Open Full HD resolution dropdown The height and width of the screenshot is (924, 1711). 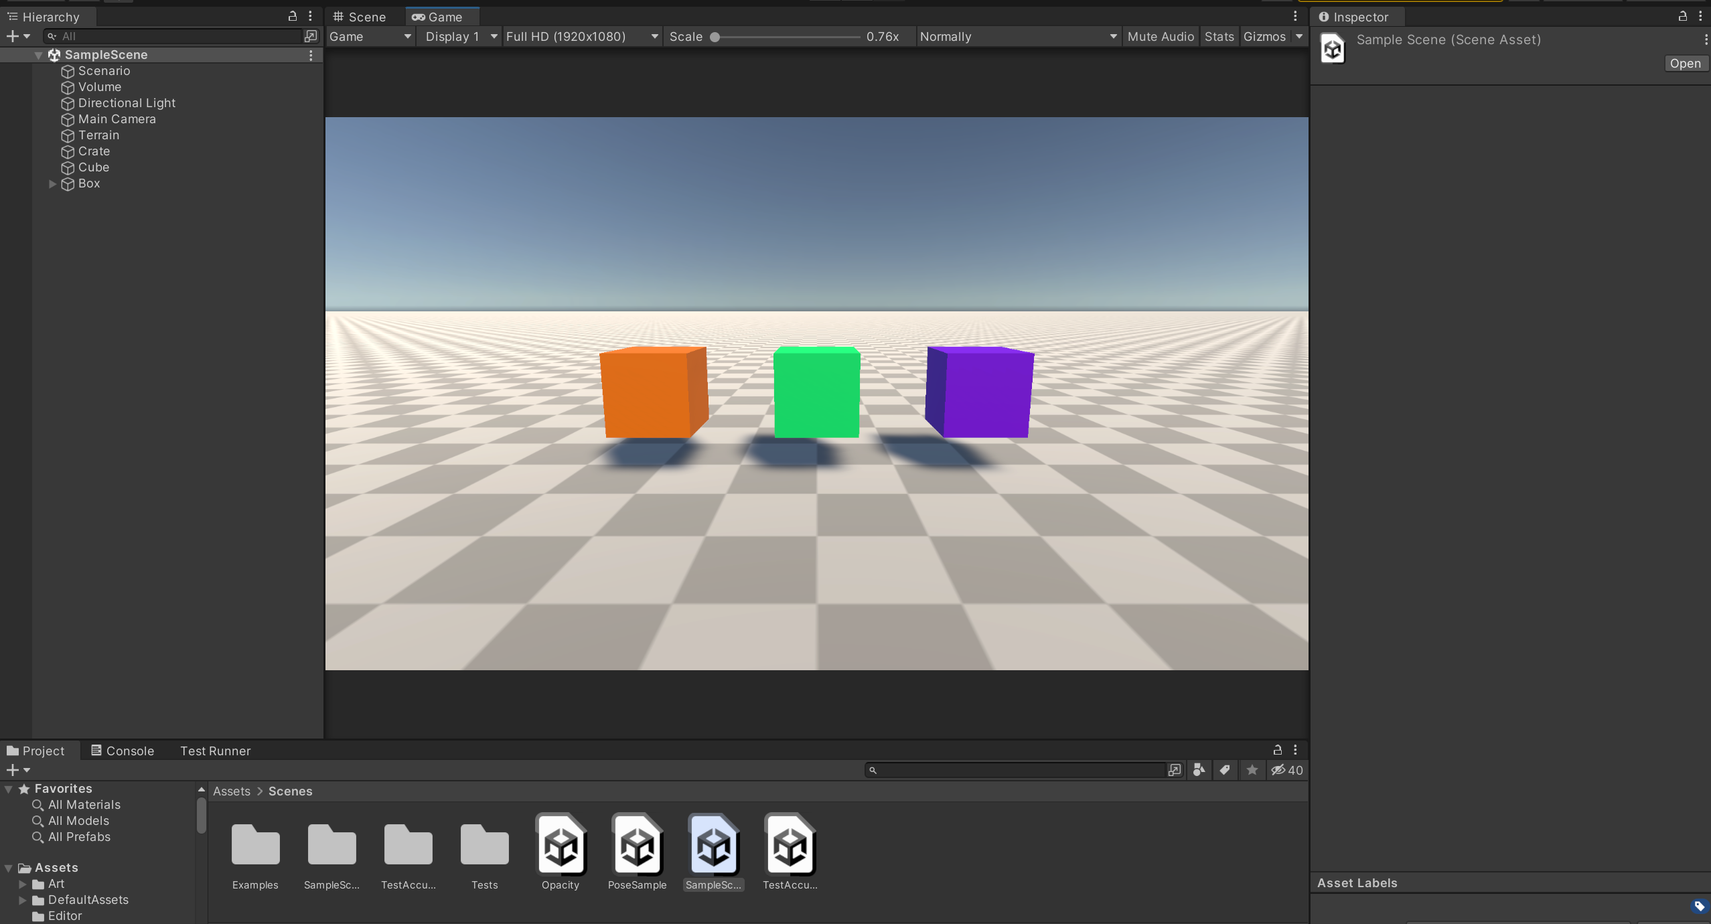pyautogui.click(x=581, y=37)
